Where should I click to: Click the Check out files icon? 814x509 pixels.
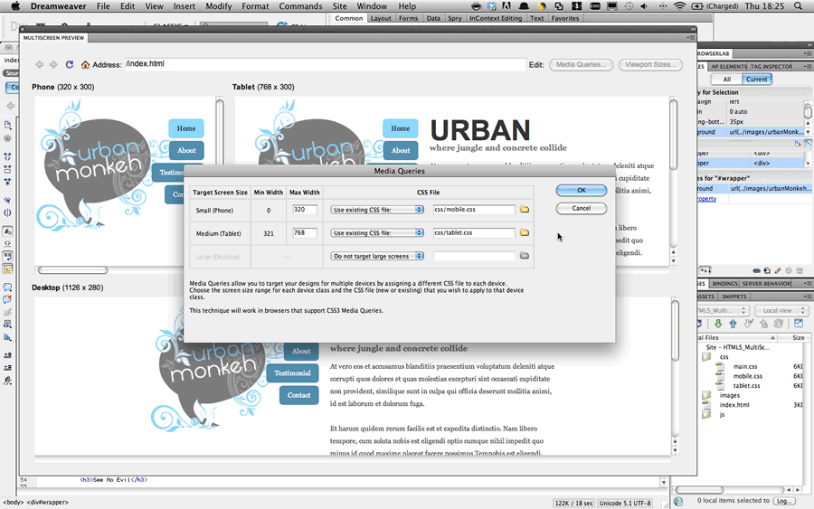(x=748, y=324)
